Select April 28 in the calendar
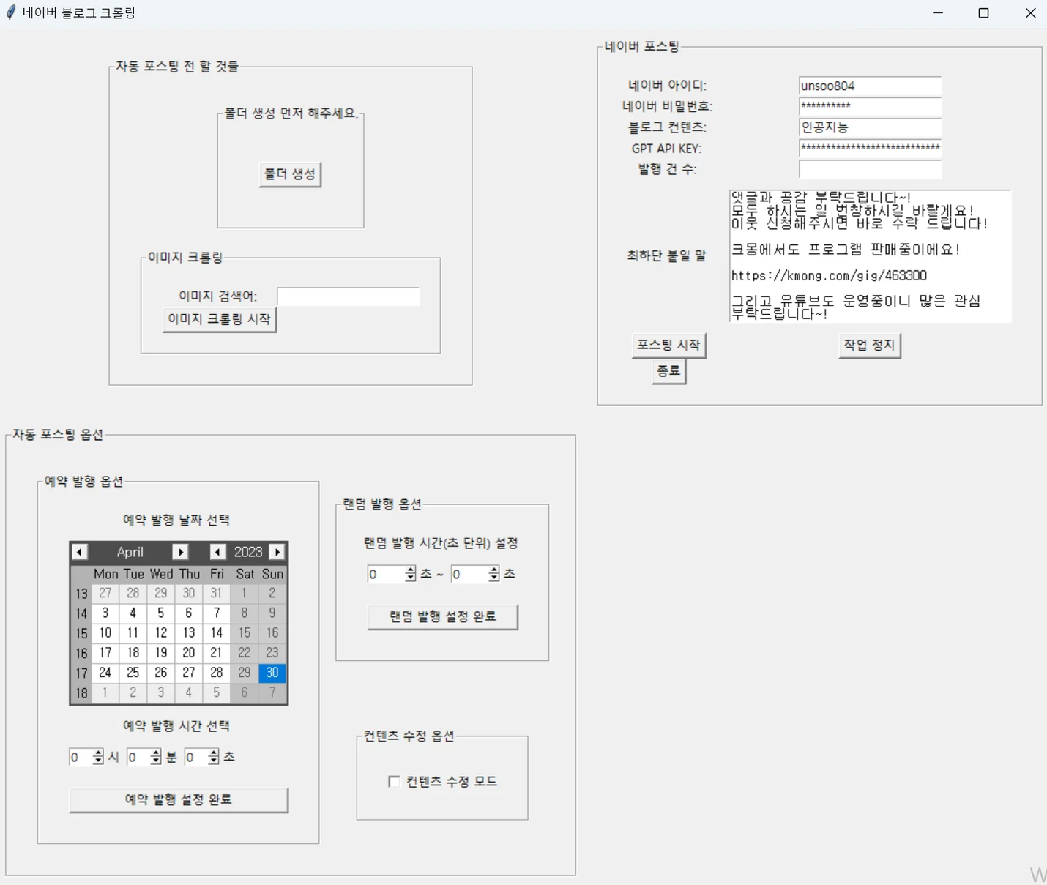This screenshot has width=1047, height=885. [217, 672]
